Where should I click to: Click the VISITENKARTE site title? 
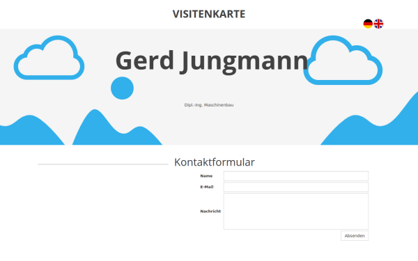pos(209,14)
